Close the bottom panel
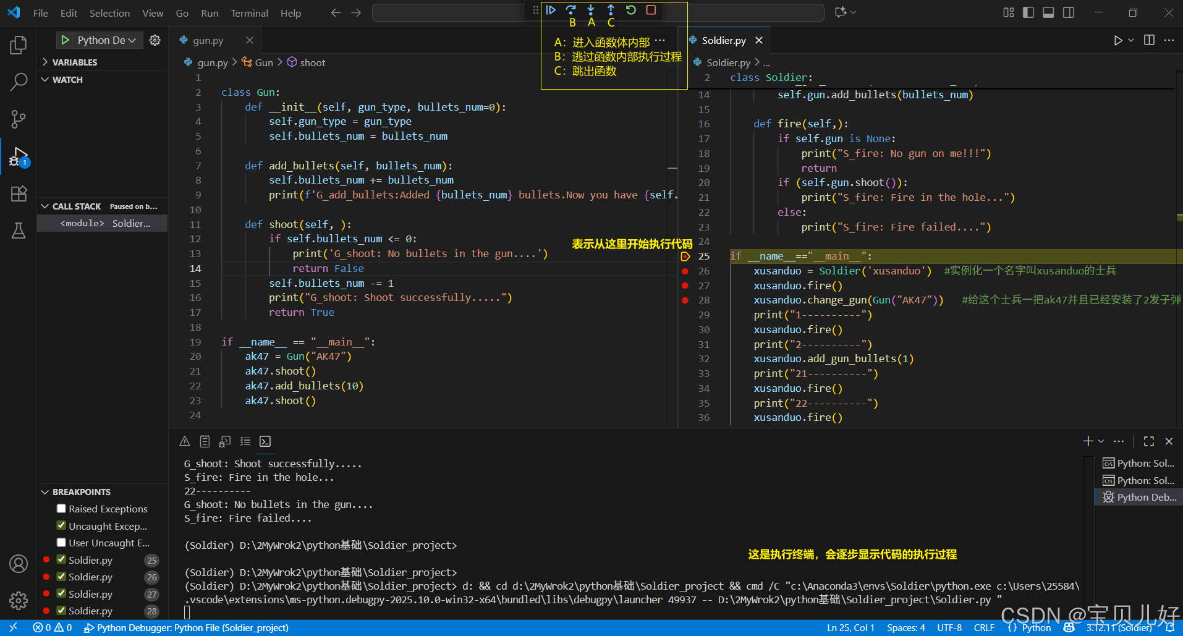 click(x=1169, y=441)
